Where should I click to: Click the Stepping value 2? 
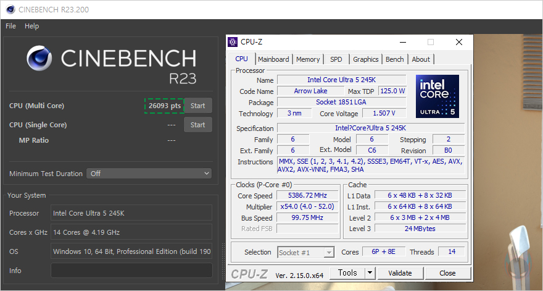448,139
